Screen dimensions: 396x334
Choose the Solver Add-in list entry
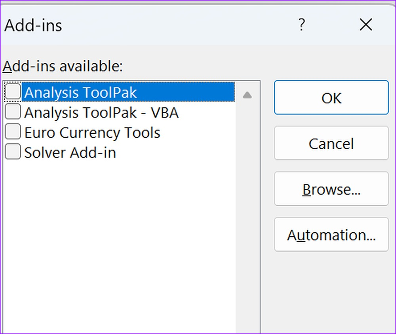click(x=70, y=152)
